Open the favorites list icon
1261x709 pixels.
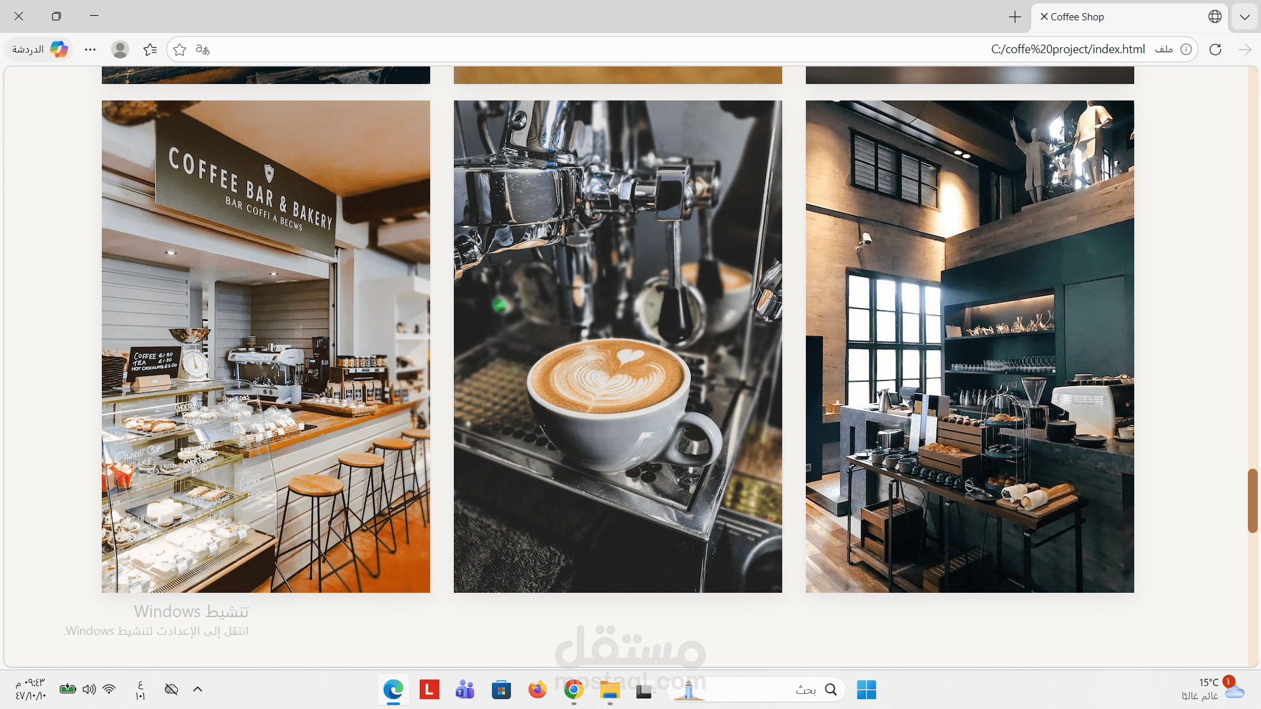tap(150, 49)
